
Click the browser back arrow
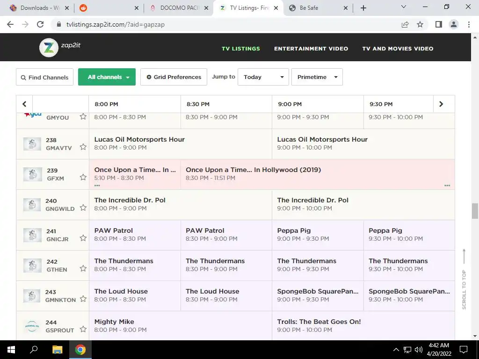coord(10,24)
